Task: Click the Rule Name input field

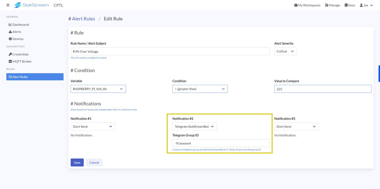Action: click(170, 51)
